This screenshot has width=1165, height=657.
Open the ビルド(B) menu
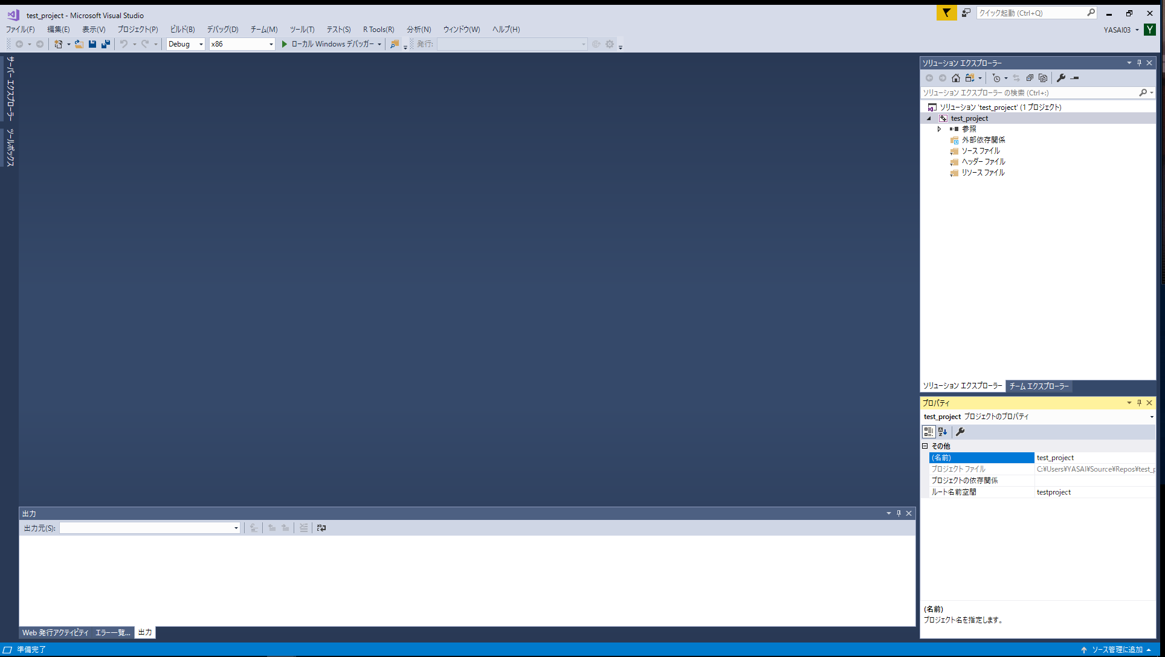tap(182, 30)
